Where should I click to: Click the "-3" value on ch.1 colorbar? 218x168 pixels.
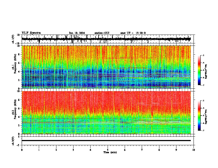(x=203, y=55)
